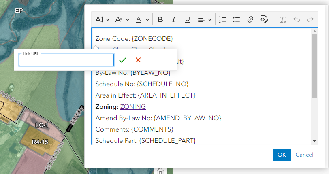Toggle italic text formatting

click(173, 19)
